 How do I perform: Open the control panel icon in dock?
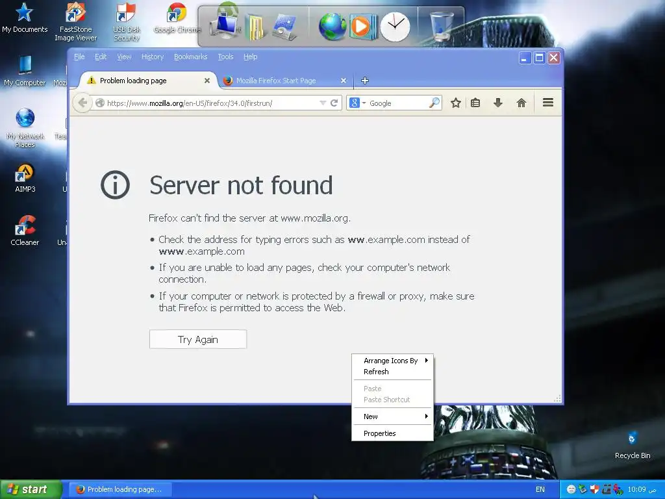[285, 27]
